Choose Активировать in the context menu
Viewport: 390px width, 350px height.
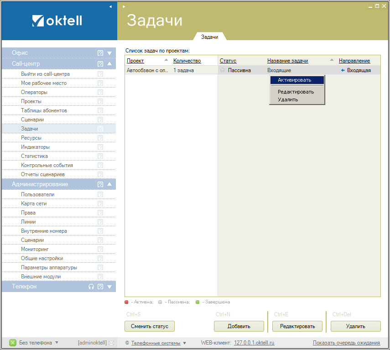pos(294,80)
